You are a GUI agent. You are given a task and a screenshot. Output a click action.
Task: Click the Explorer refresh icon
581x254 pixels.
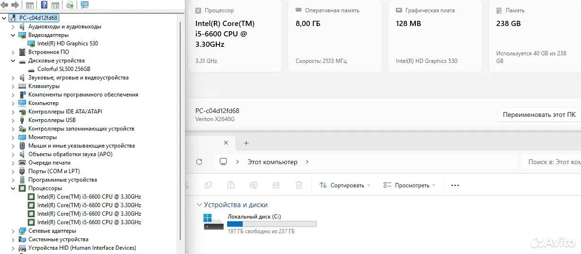click(199, 162)
